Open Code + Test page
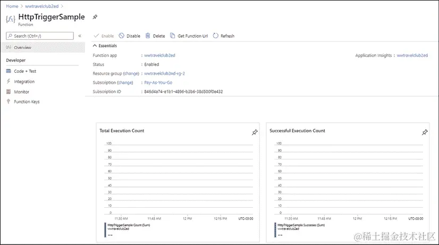The width and height of the screenshot is (439, 245). 25,71
